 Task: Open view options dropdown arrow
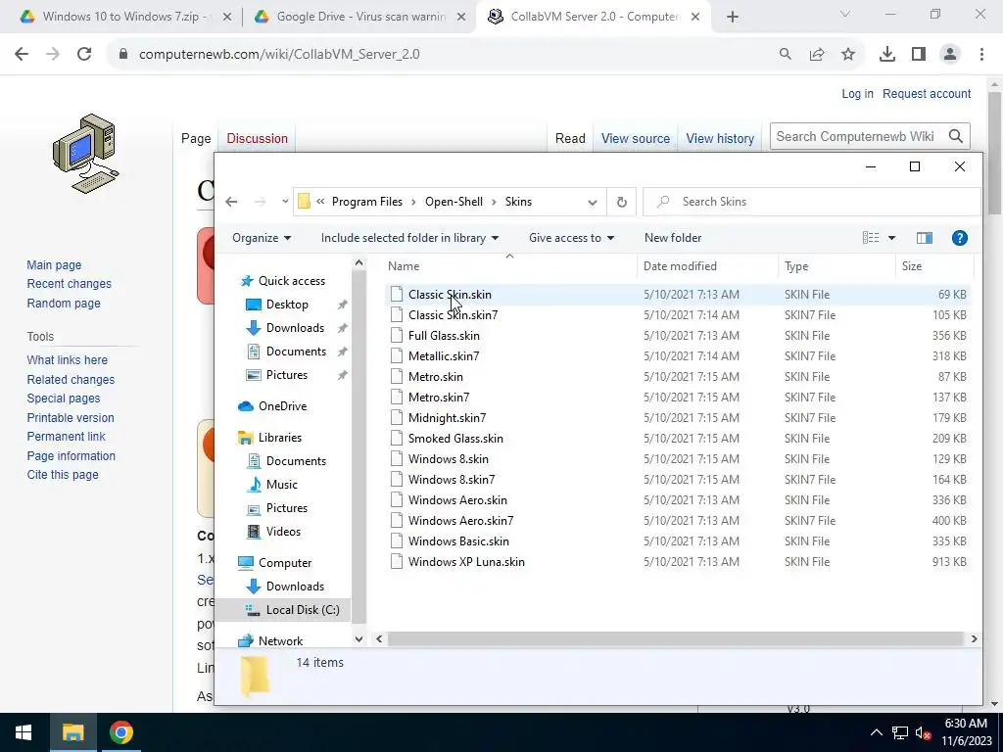(891, 238)
